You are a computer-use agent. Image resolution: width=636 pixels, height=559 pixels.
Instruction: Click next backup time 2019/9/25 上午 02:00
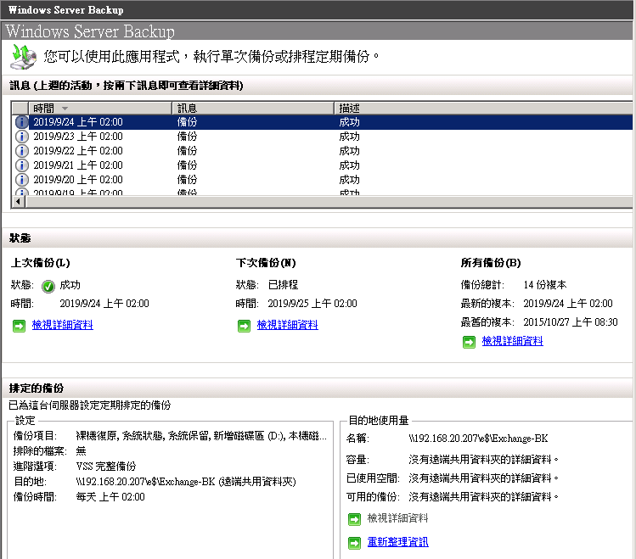(x=312, y=304)
